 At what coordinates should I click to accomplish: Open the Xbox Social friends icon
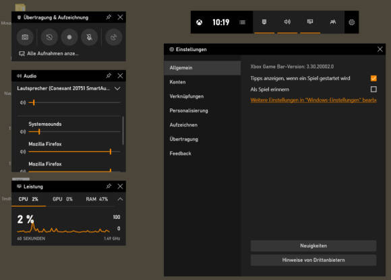point(333,22)
